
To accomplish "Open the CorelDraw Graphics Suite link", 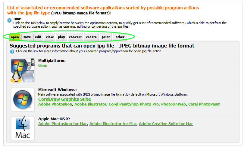I will coord(64,99).
